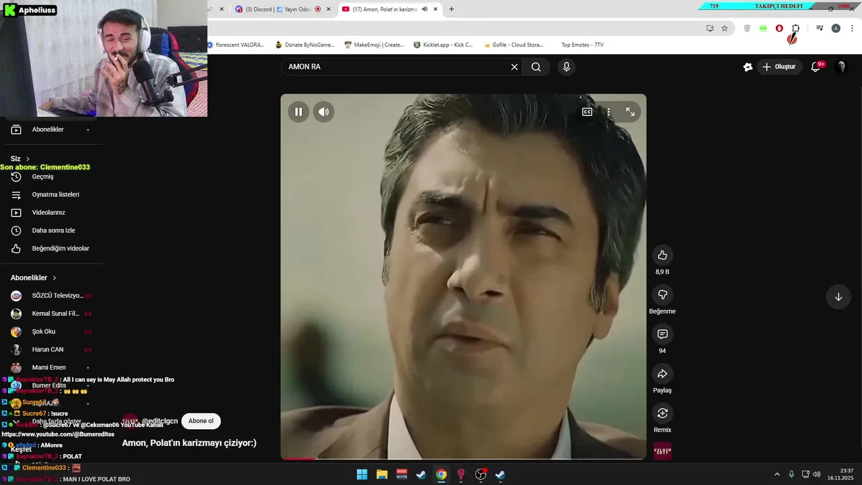This screenshot has height=485, width=862.
Task: Open a new browser tab
Action: click(451, 9)
